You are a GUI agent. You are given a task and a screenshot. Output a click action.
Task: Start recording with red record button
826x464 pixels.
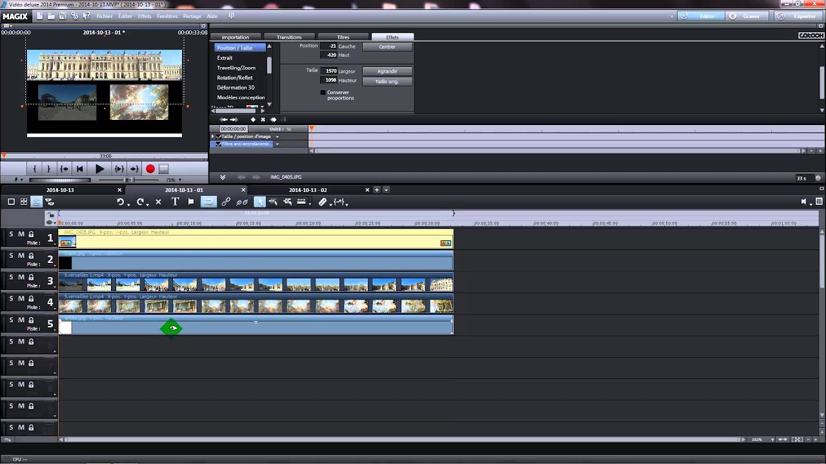[x=150, y=169]
